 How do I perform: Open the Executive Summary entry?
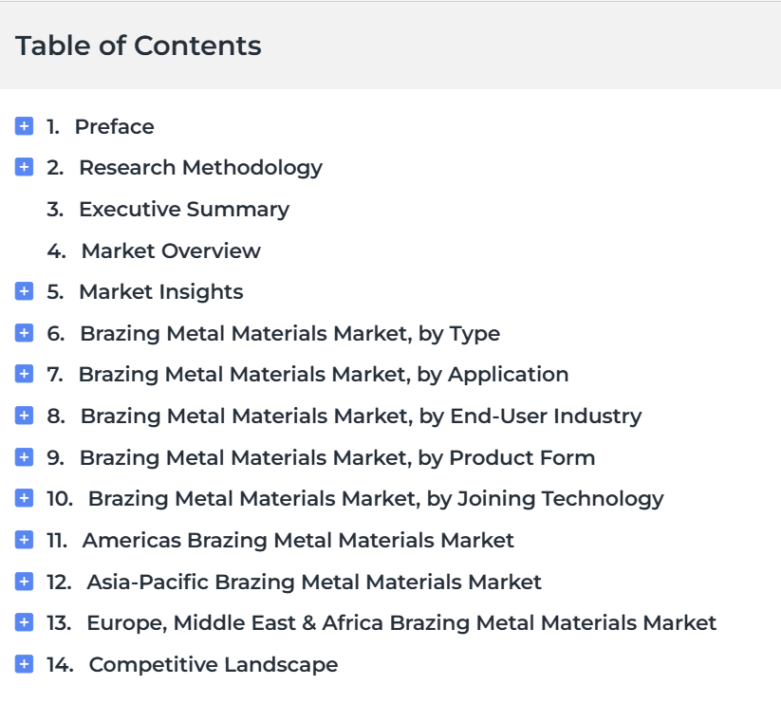pos(184,210)
